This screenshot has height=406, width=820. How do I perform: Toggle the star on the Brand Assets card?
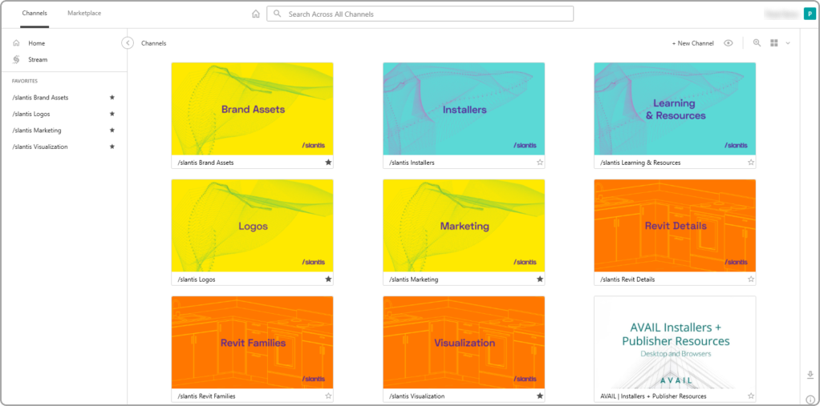[x=328, y=163]
